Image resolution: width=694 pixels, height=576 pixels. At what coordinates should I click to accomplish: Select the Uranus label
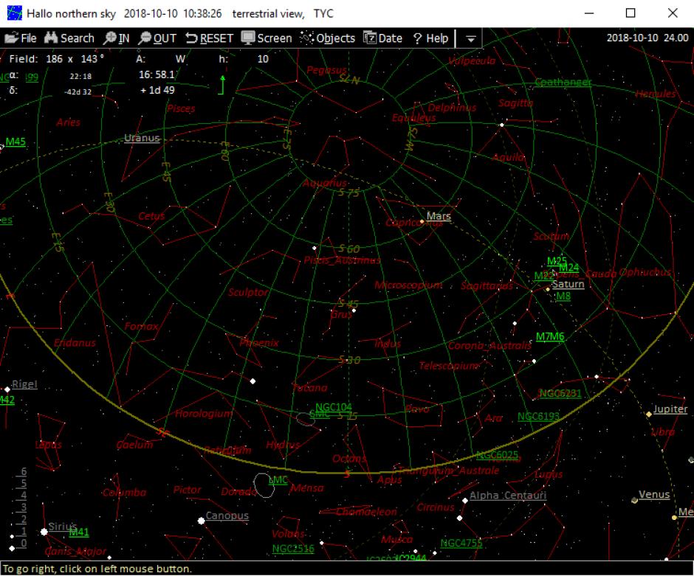coord(142,138)
